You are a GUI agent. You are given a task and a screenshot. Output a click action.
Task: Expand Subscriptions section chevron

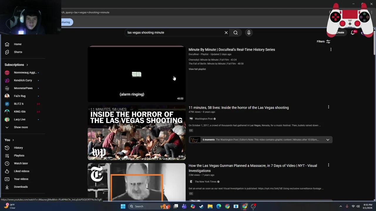coord(27,65)
